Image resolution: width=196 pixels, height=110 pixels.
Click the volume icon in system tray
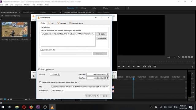click(165, 107)
